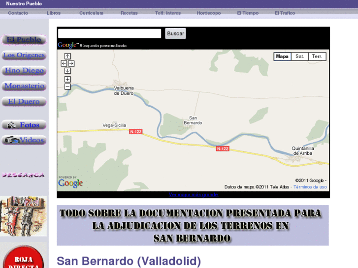The image size is (358, 268).
Task: Click the Google logo on the map
Action: (x=70, y=183)
